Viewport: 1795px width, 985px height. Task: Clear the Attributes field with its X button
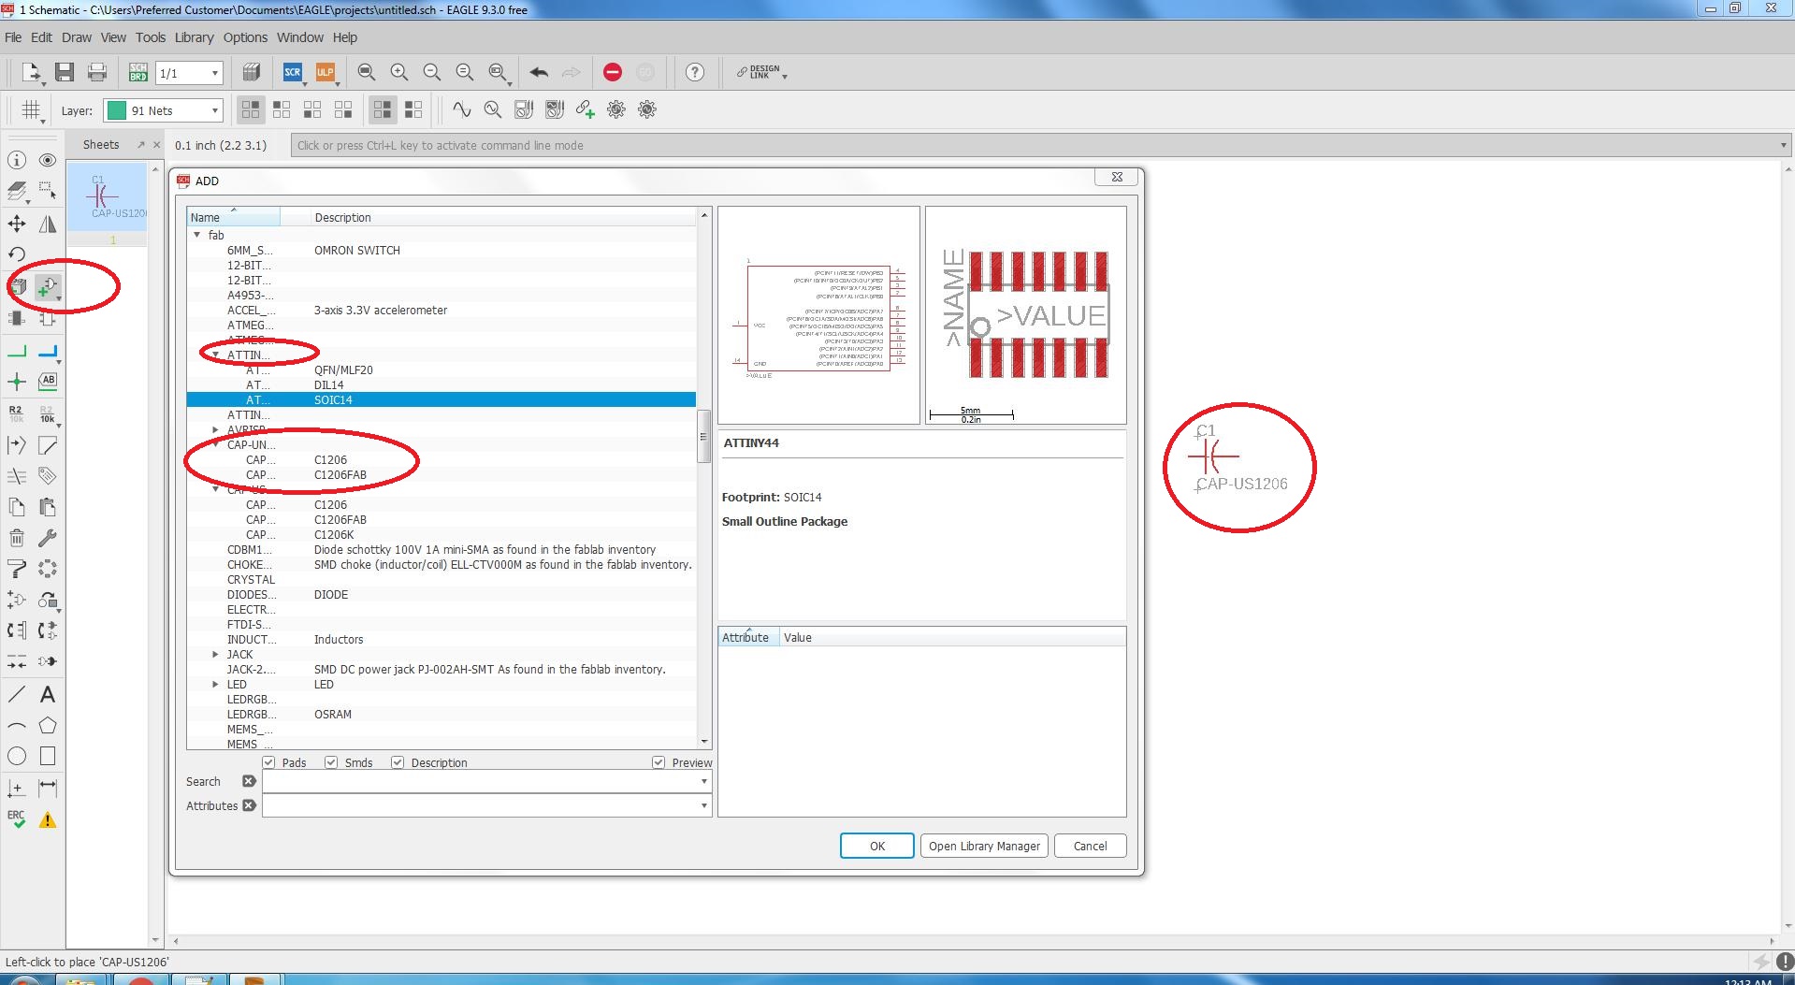(x=249, y=805)
